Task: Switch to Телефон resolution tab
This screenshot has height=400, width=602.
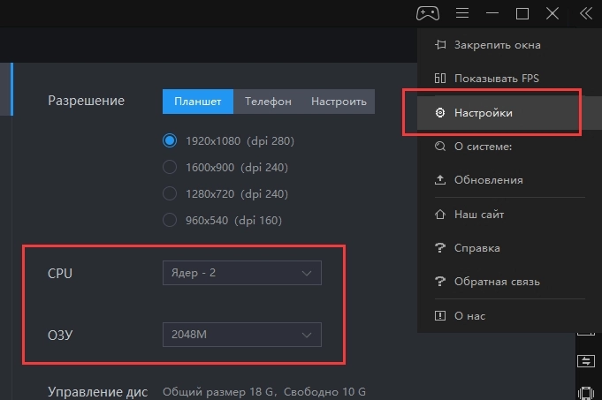Action: 268,102
